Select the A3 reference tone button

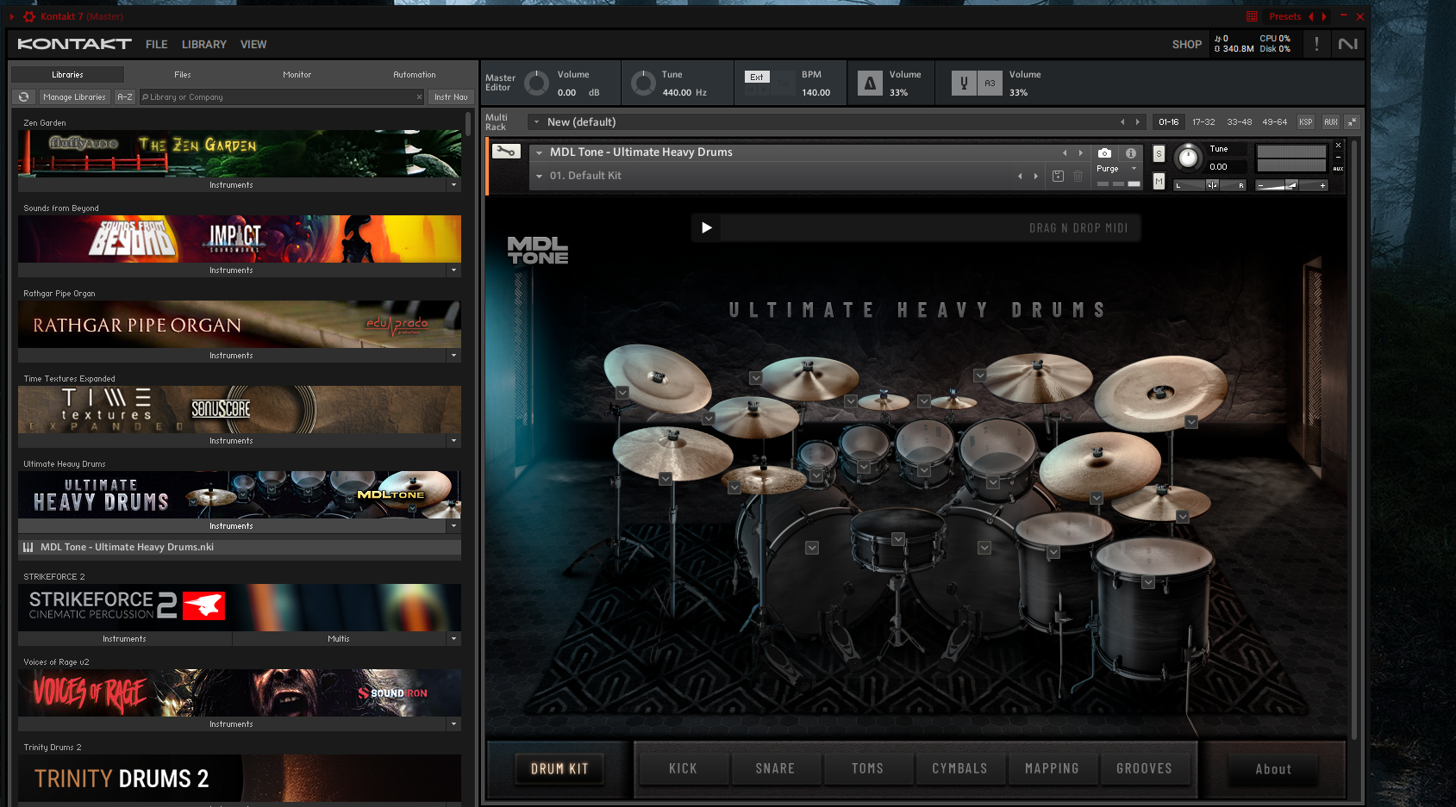[x=990, y=84]
